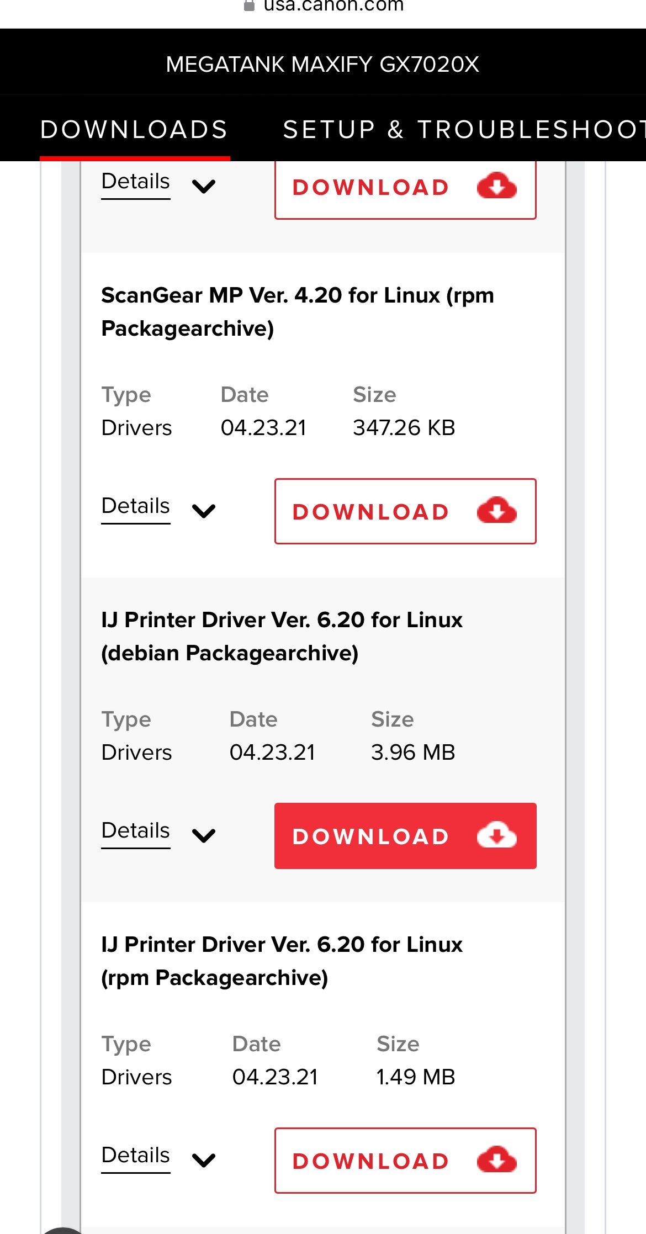This screenshot has width=646, height=1234.
Task: Open the topmost Details link under tabs
Action: point(136,181)
